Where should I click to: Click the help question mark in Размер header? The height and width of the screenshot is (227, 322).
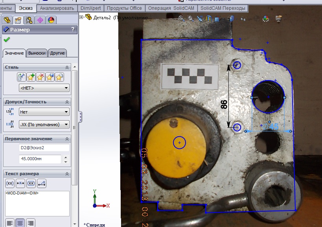coord(73,29)
